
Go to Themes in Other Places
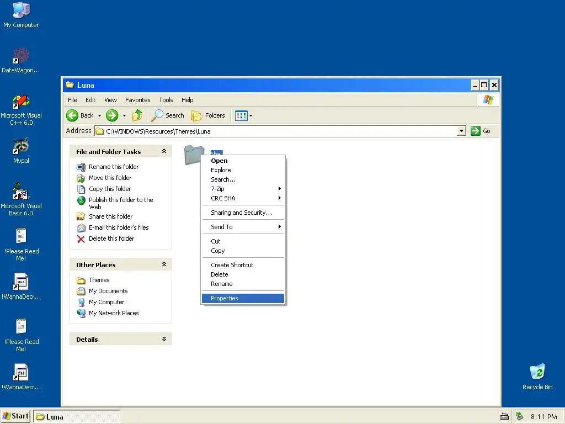99,280
